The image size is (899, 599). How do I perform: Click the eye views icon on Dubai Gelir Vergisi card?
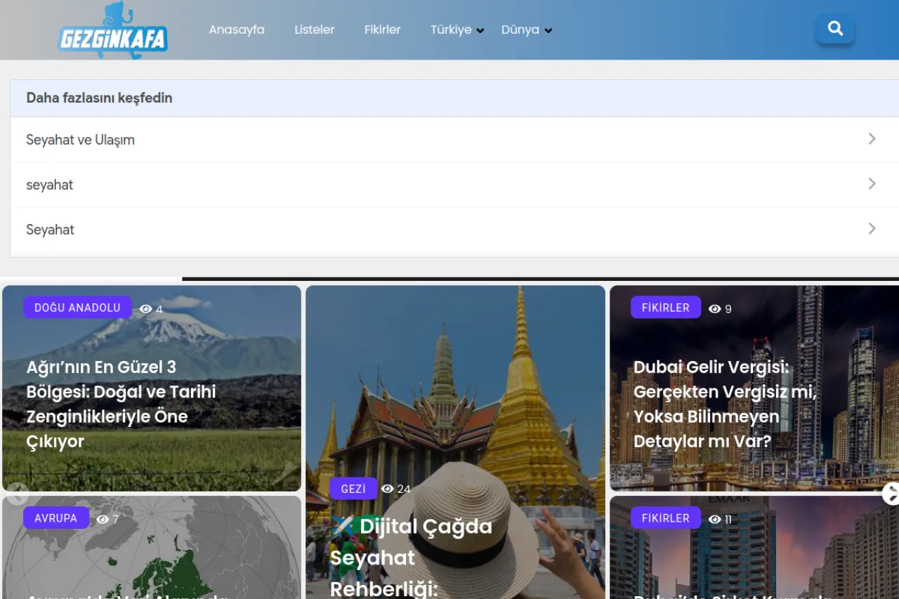[x=714, y=309]
